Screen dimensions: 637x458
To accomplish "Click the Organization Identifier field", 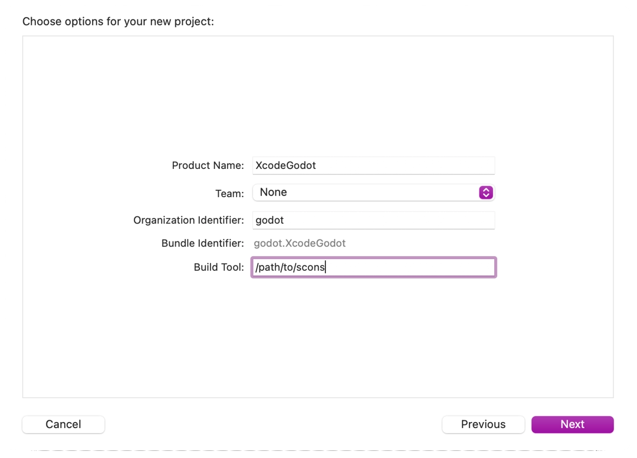I will pos(373,220).
